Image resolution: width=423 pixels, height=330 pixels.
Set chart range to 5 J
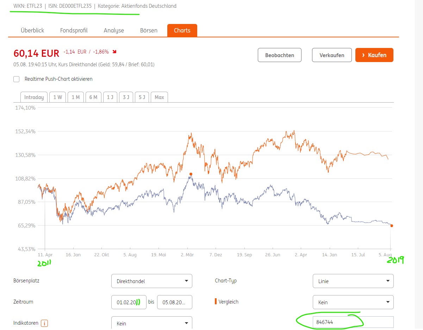[x=142, y=97]
